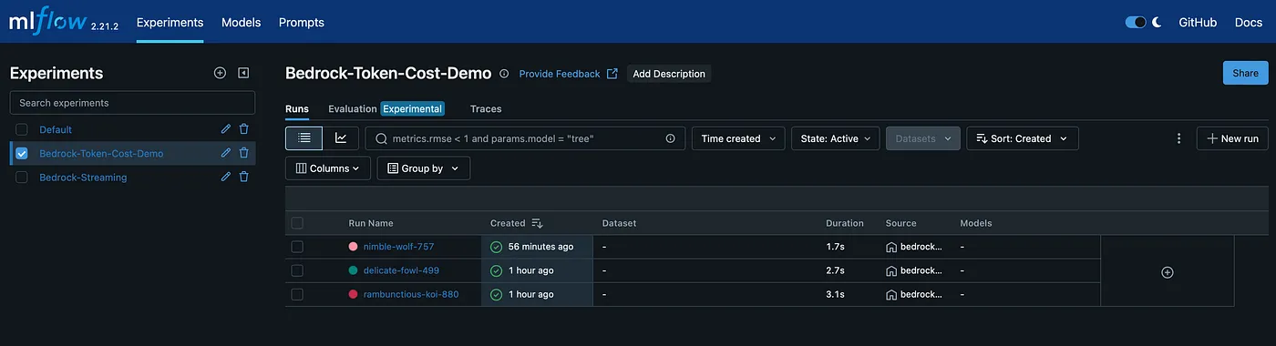1276x346 pixels.
Task: Click the New run button
Action: click(1232, 138)
